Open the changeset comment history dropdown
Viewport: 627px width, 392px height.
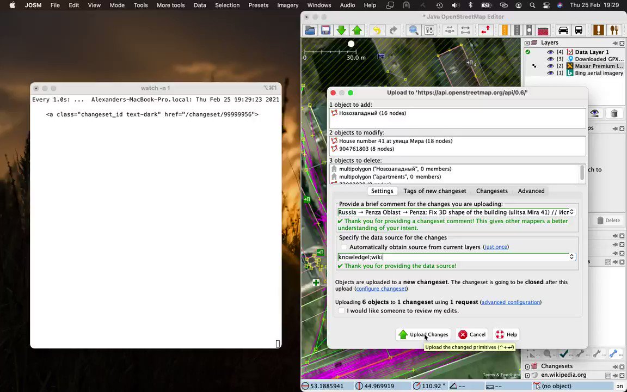pos(571,212)
